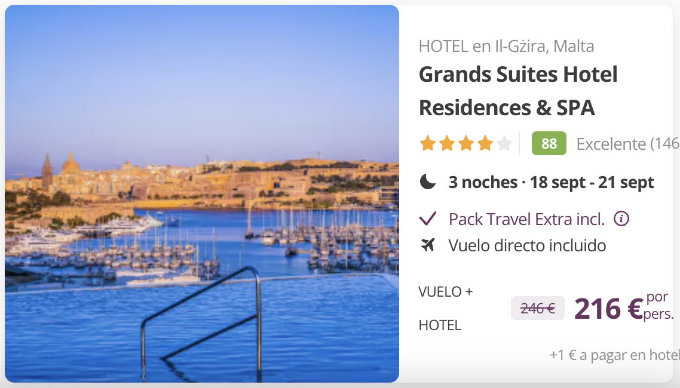Click the Vuelo directo incluido text
Viewport: 680px width, 388px height.
[528, 245]
